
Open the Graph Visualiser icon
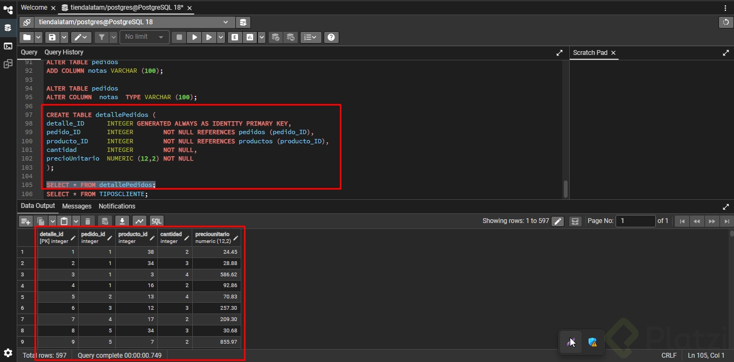click(139, 221)
